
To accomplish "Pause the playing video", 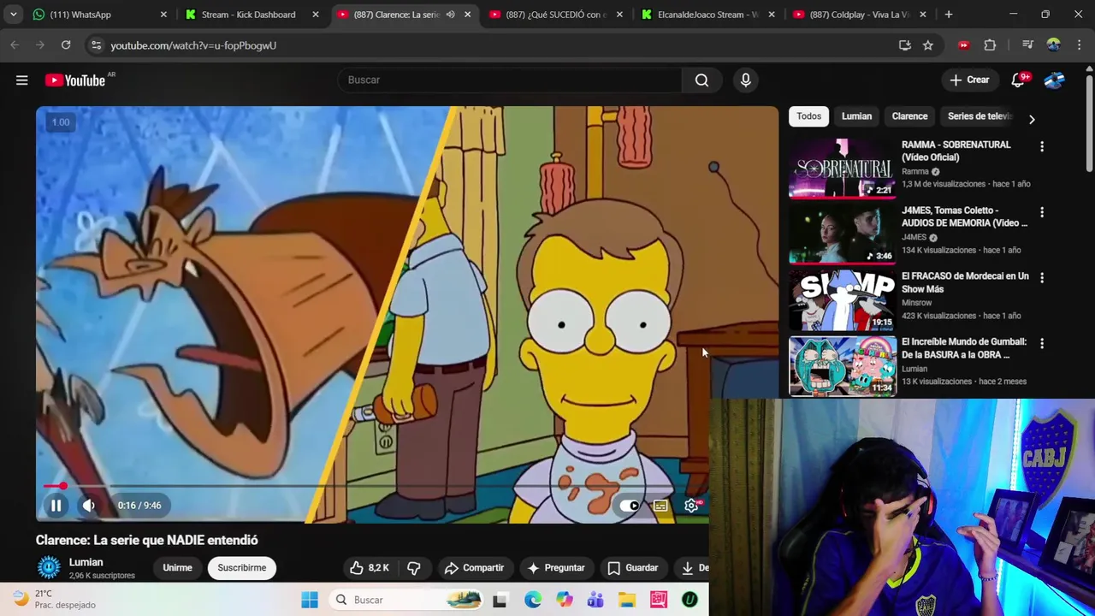I will click(56, 506).
